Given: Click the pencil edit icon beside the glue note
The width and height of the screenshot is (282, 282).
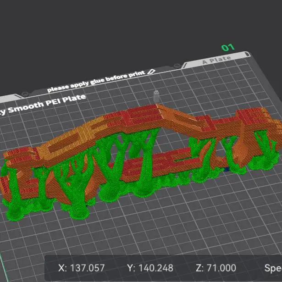Looking at the screenshot, I should point(151,72).
